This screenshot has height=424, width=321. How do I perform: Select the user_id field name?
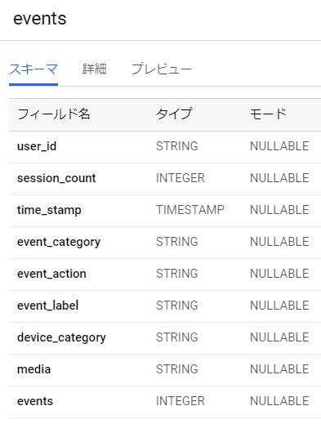tap(37, 146)
